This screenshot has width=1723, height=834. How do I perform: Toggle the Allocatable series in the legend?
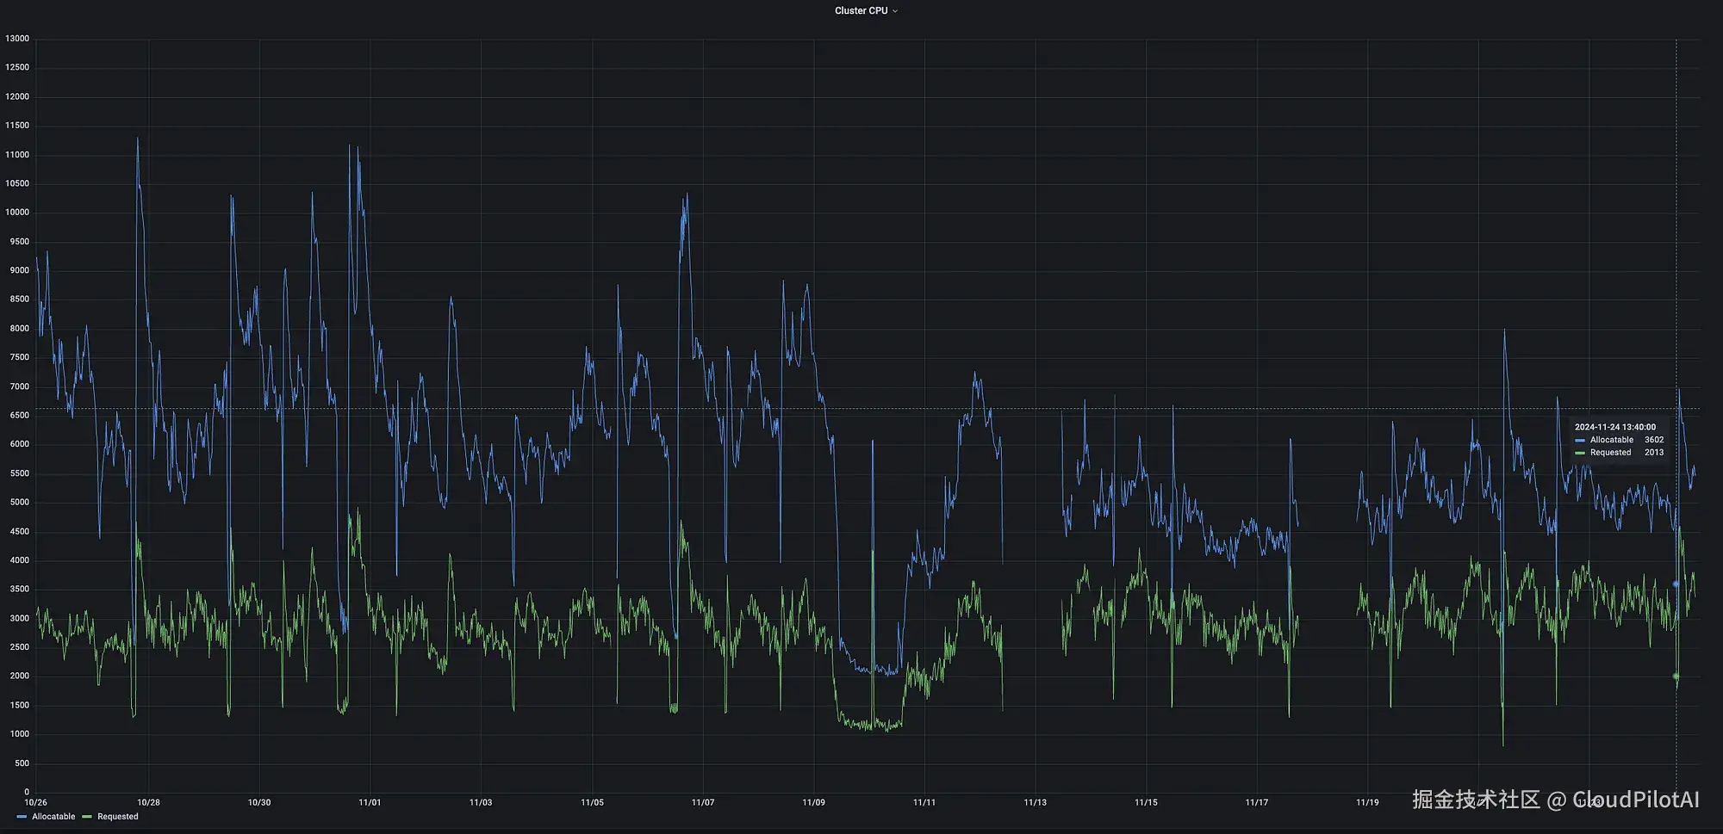click(53, 817)
